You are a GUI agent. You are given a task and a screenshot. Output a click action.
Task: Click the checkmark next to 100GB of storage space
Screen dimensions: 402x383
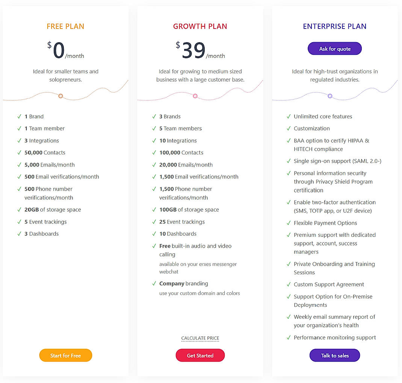coord(154,210)
